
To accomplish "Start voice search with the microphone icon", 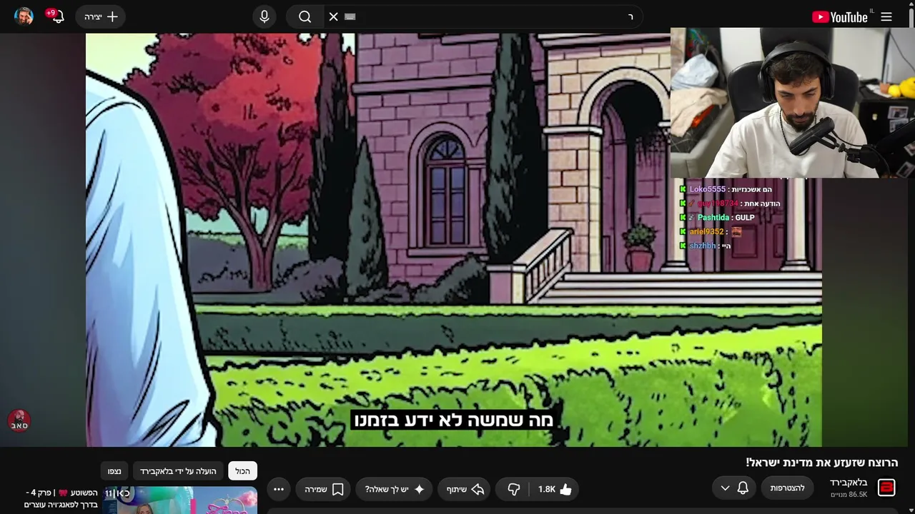I will (x=264, y=16).
